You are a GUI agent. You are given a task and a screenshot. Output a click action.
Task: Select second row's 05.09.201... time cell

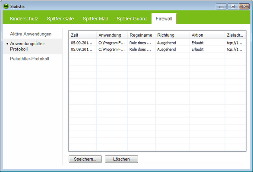pos(83,50)
